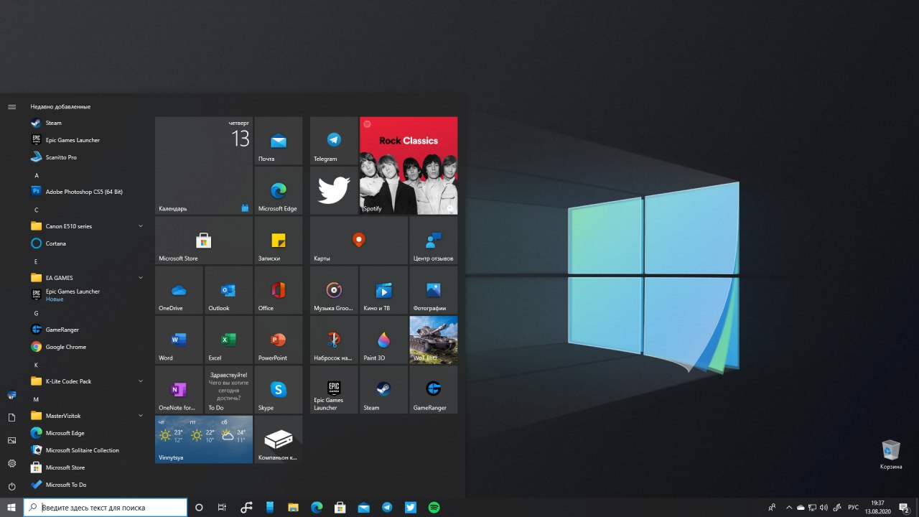This screenshot has width=919, height=517.
Task: Open the Кино и ТВ tile
Action: (x=383, y=289)
